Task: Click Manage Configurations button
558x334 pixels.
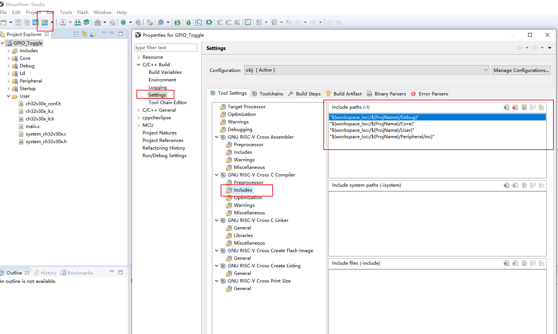Action: point(521,70)
